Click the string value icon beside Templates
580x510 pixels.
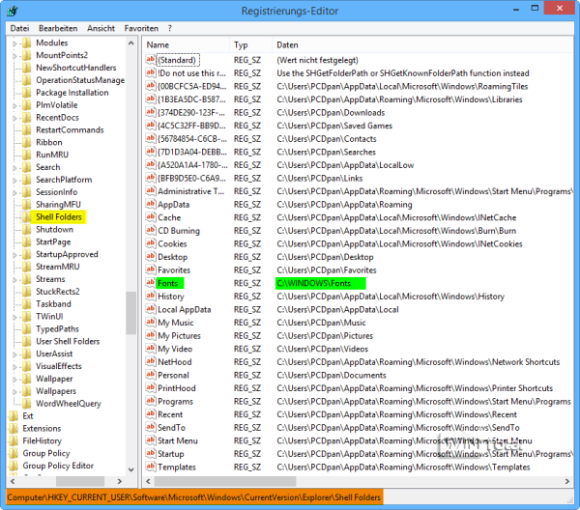click(x=150, y=467)
